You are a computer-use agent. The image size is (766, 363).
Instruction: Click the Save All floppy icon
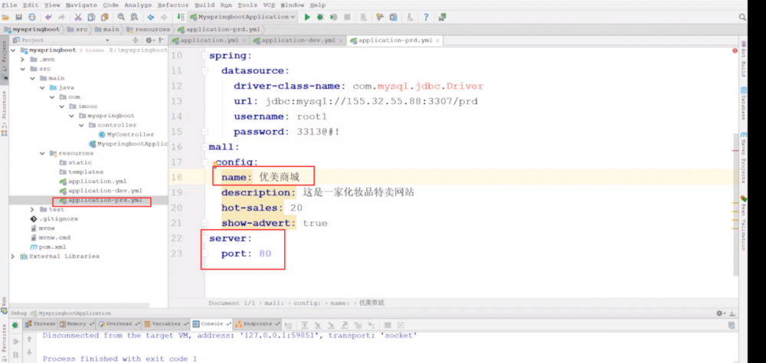click(x=18, y=17)
